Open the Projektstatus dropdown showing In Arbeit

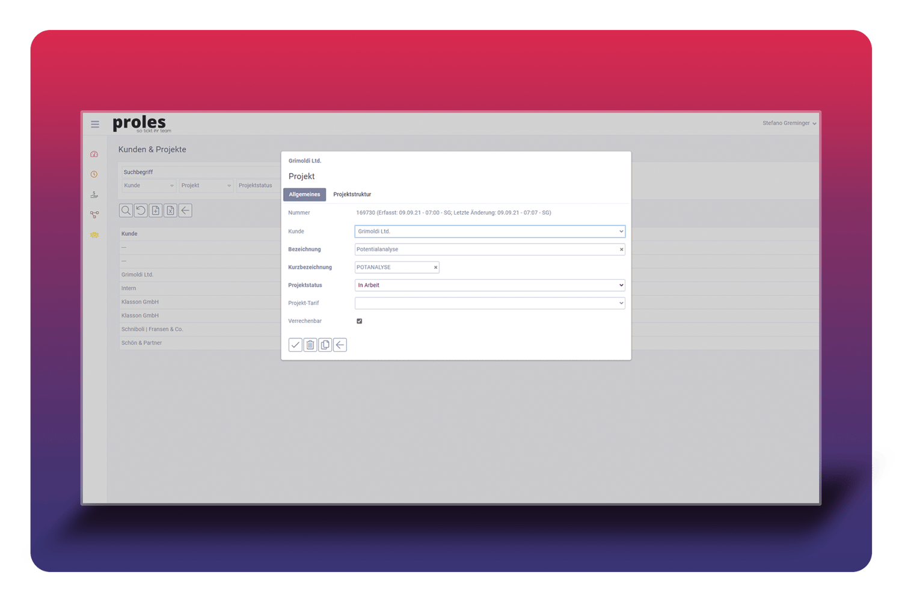click(x=490, y=285)
